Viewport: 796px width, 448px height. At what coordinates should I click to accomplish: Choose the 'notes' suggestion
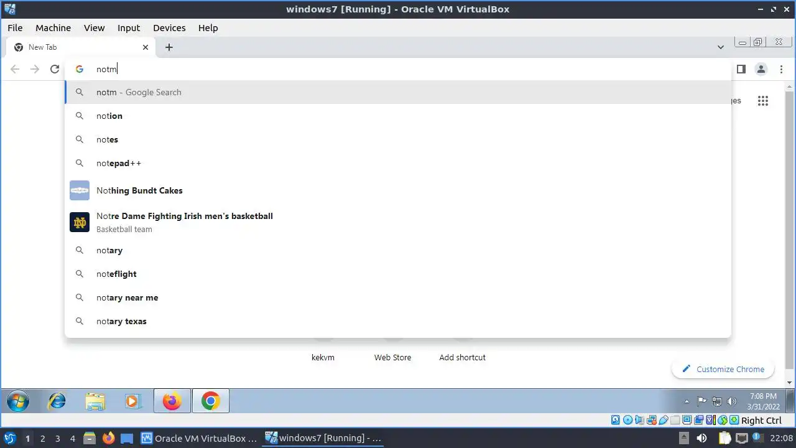398,139
